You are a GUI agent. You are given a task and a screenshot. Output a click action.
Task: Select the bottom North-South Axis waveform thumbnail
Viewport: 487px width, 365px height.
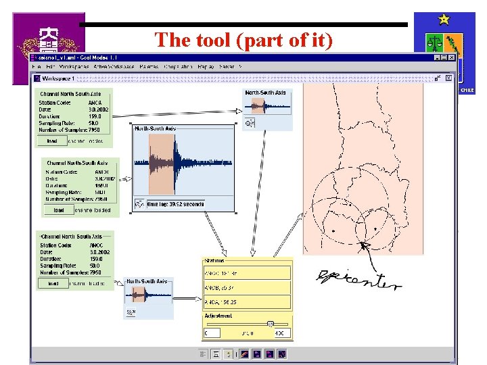(x=148, y=295)
